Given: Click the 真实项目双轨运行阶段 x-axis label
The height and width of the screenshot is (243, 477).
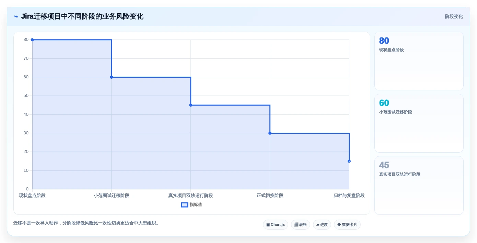Looking at the screenshot, I should 191,196.
